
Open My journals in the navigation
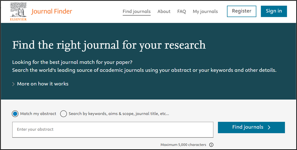(x=205, y=11)
